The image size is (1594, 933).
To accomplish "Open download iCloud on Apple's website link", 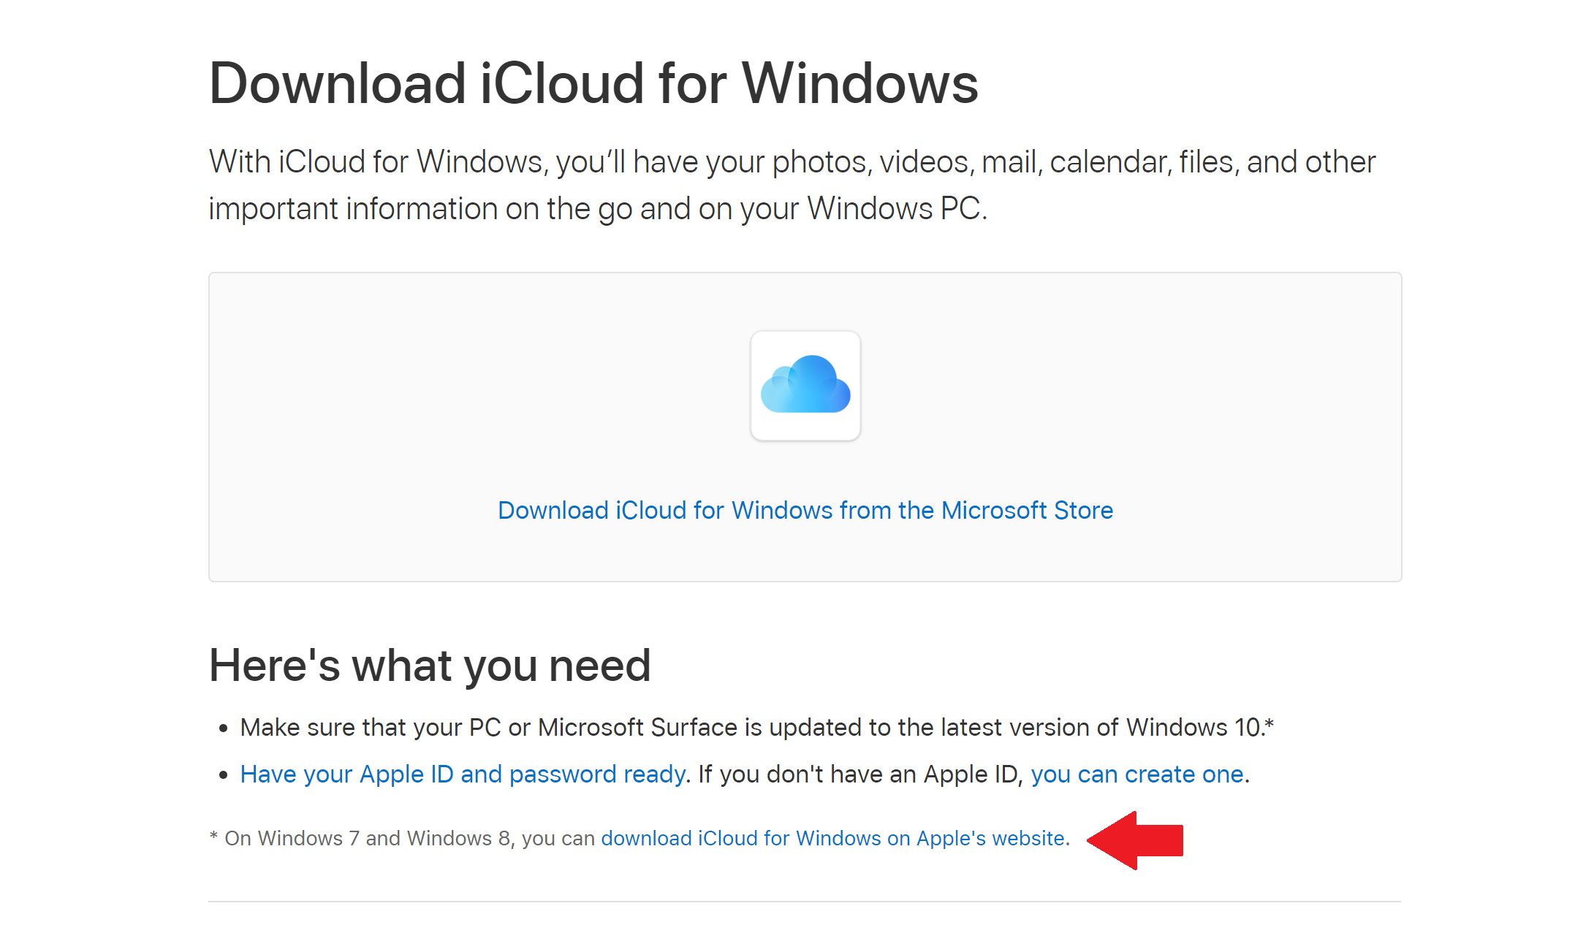I will pyautogui.click(x=832, y=838).
